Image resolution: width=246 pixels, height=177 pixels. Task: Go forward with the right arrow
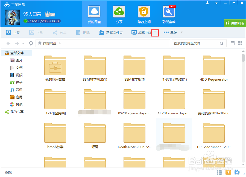tap(17, 43)
